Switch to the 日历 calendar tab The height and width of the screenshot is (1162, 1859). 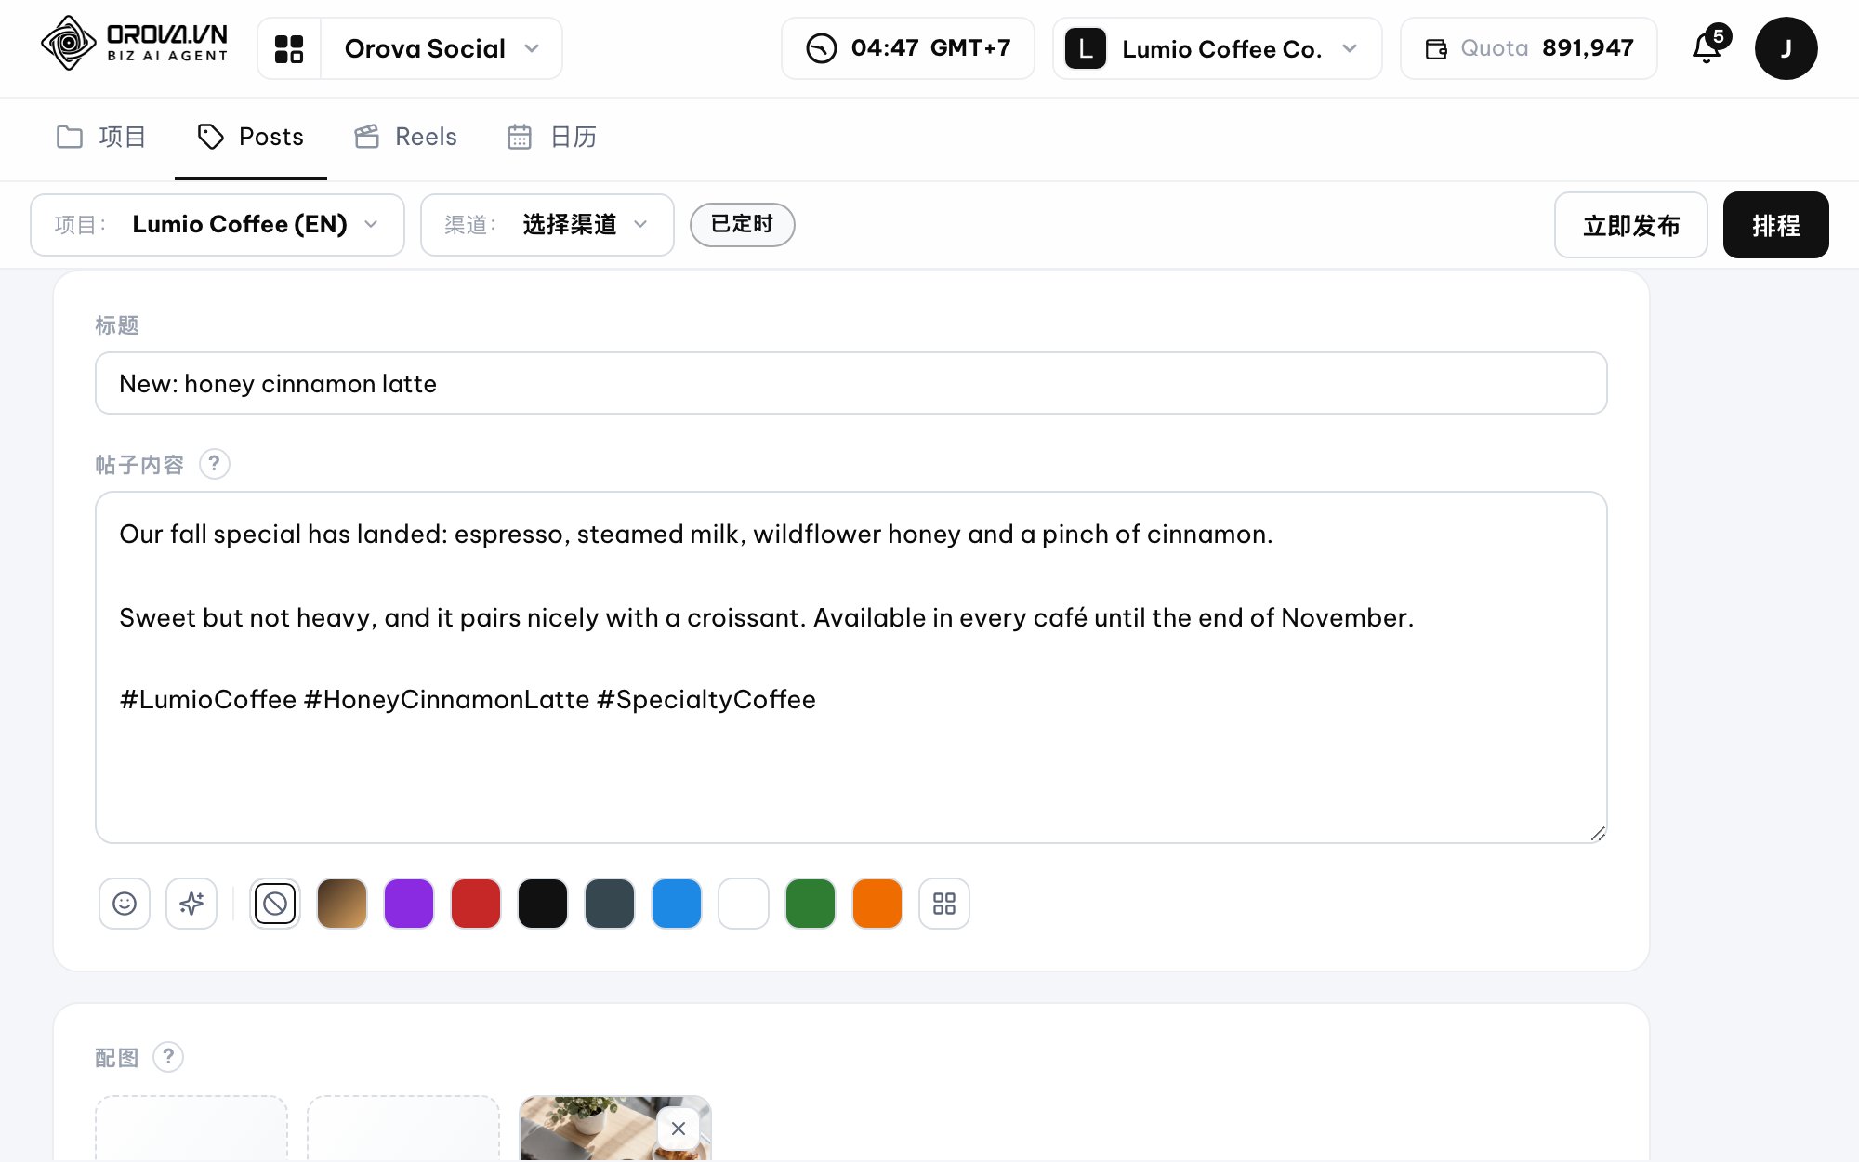[x=552, y=138]
